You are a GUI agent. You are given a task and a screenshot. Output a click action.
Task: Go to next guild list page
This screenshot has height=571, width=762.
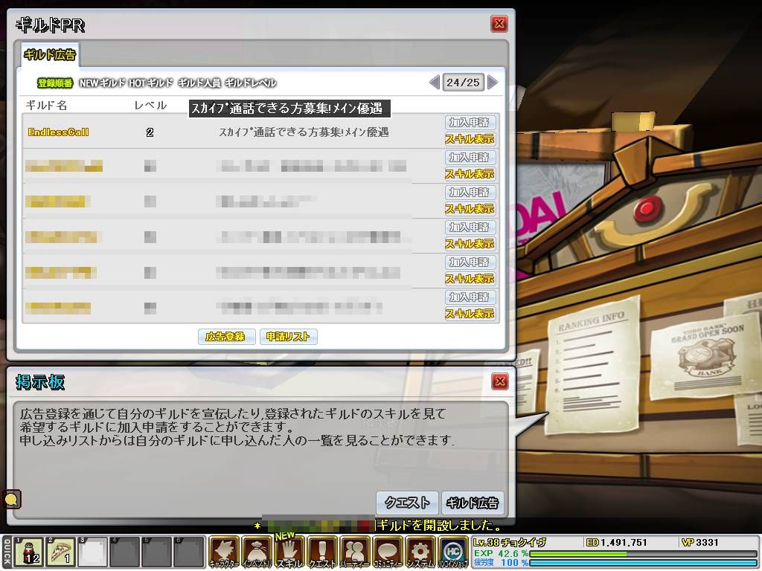point(493,82)
